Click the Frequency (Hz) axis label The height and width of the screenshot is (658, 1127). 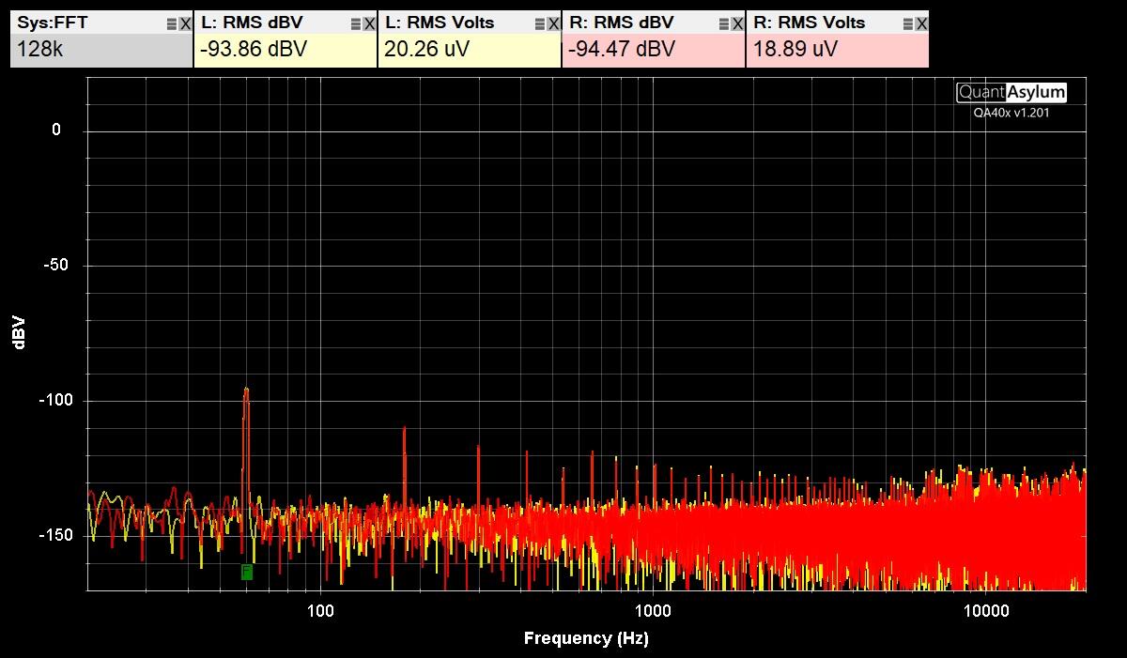click(586, 639)
